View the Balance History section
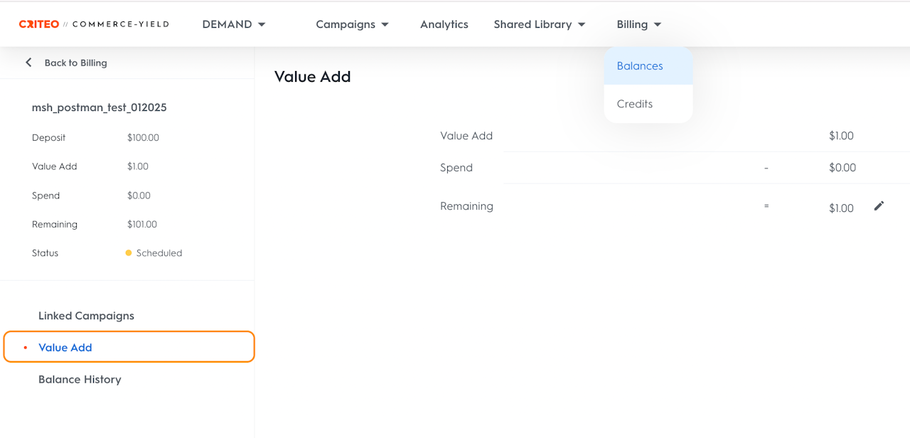The height and width of the screenshot is (438, 910). pos(80,380)
